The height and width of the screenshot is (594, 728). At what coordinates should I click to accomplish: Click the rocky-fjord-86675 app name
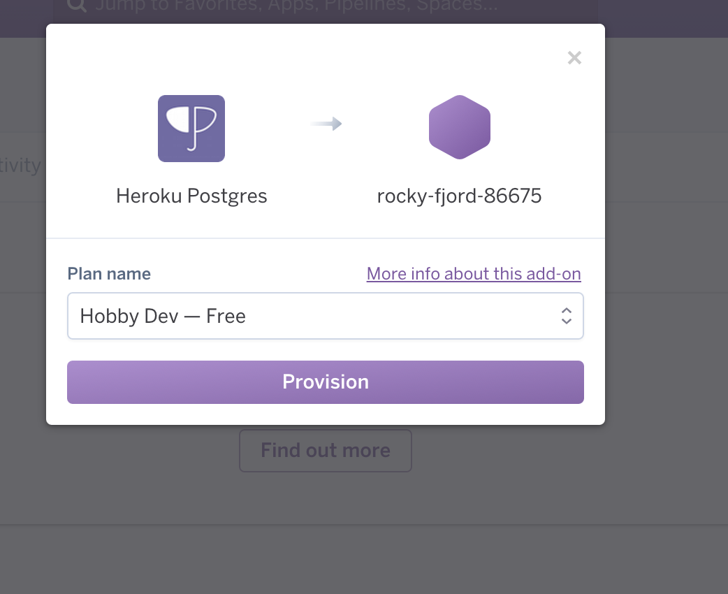[459, 196]
